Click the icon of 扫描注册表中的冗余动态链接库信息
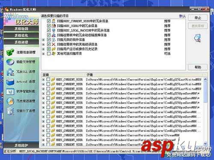214x160 pixels. click(x=53, y=35)
